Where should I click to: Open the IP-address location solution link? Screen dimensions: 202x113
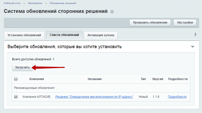point(94,97)
